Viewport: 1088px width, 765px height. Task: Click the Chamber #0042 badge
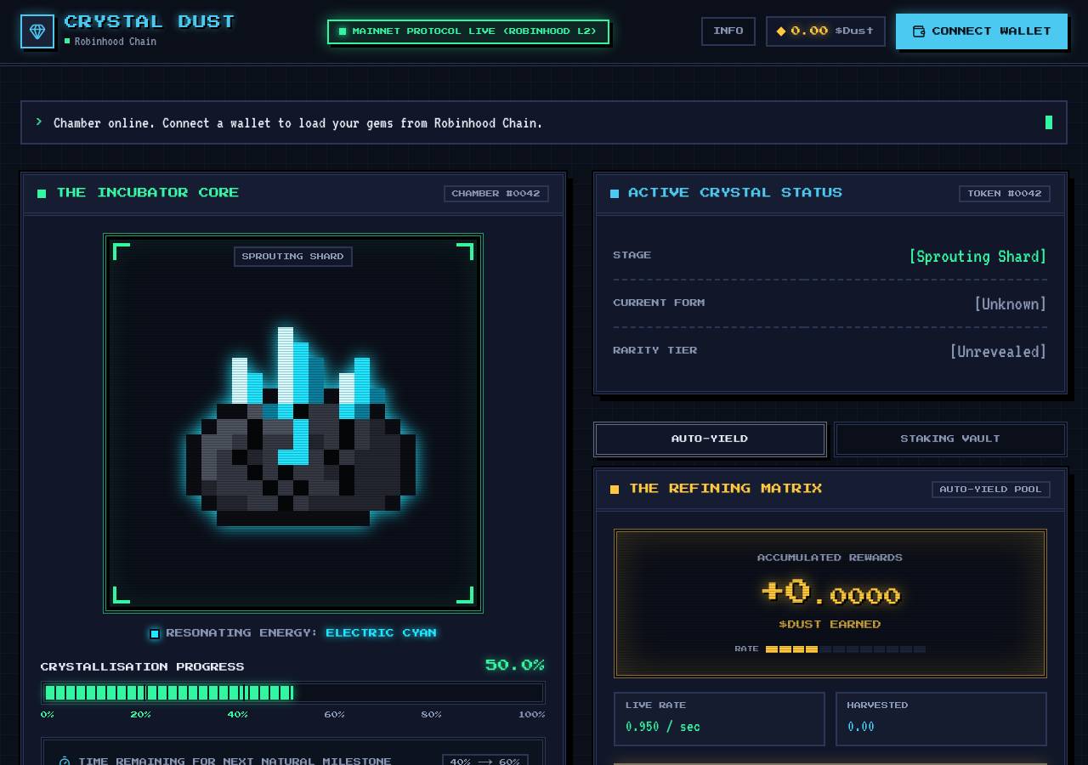pos(496,194)
